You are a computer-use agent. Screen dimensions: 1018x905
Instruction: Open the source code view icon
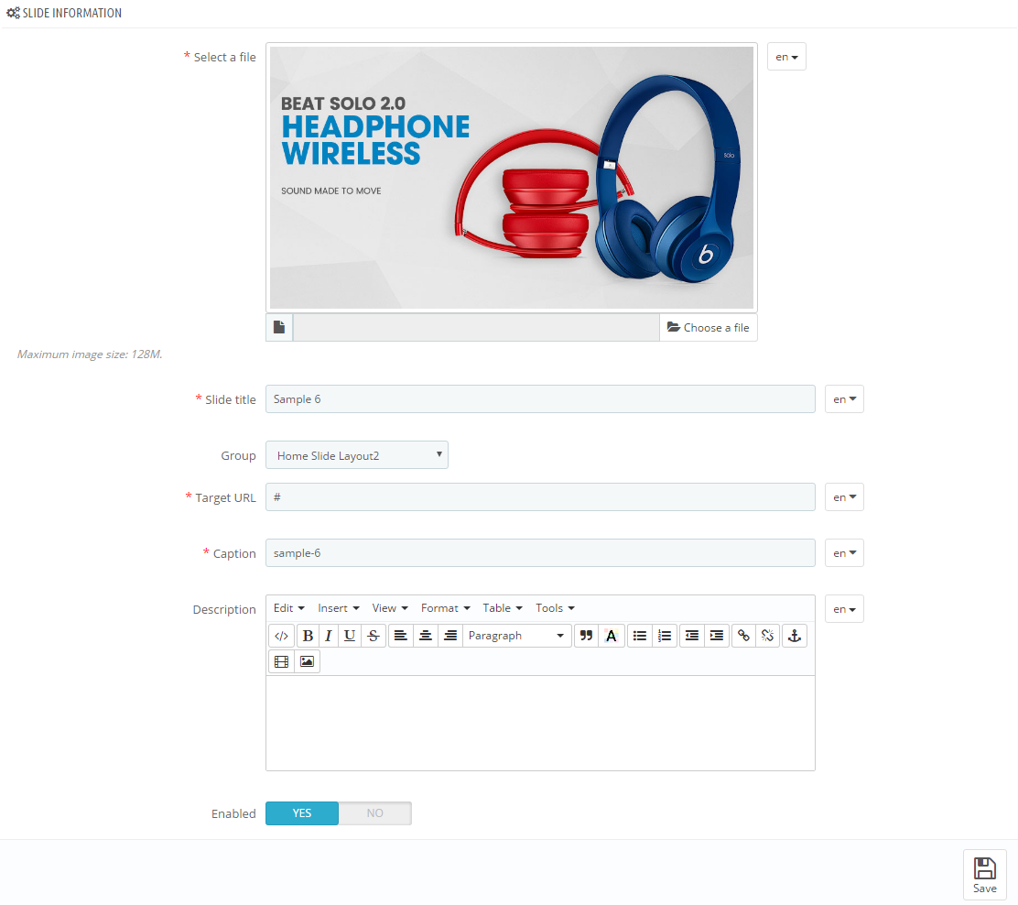click(x=281, y=636)
